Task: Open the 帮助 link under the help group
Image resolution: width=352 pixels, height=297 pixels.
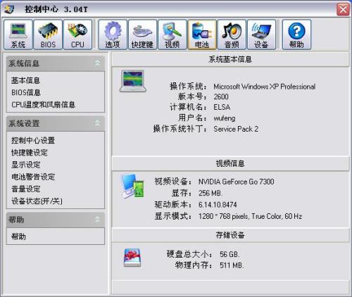Action: tap(18, 236)
